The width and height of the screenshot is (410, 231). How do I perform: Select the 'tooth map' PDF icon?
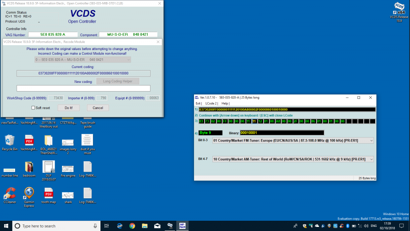click(48, 195)
